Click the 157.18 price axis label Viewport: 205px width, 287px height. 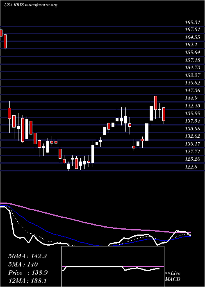click(x=193, y=60)
